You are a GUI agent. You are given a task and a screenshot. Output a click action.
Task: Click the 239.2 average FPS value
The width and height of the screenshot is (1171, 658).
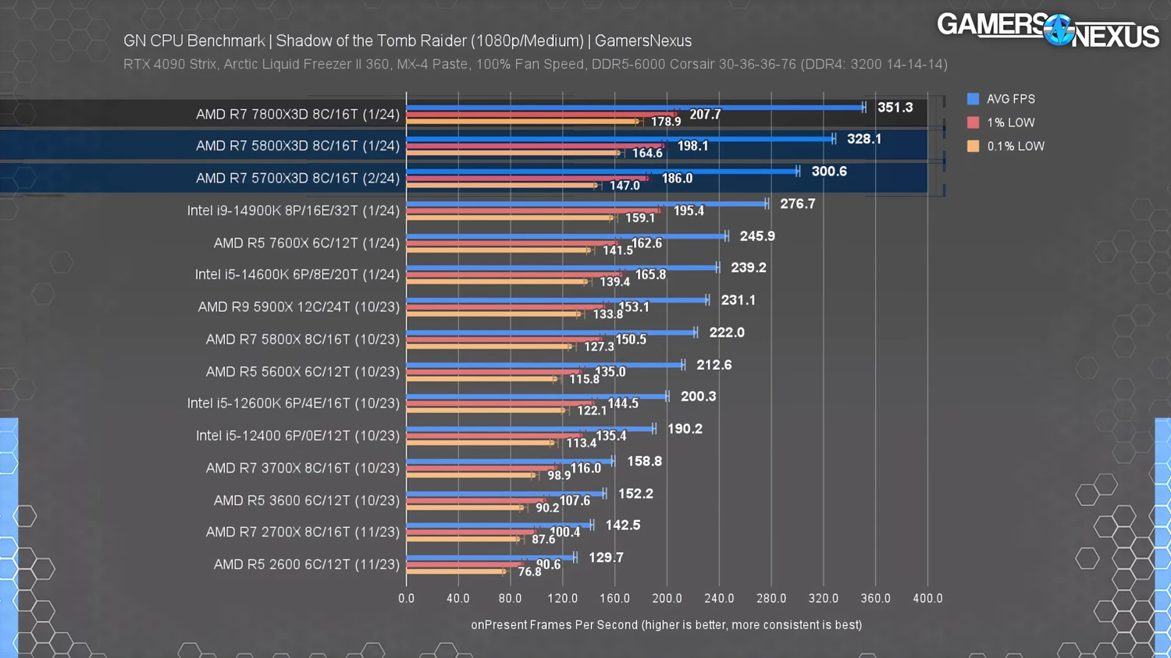click(x=749, y=267)
